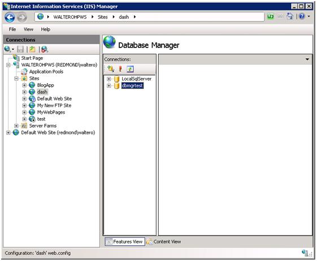The image size is (317, 261).
Task: Select the WALTEROHPWS server node
Action: point(59,65)
